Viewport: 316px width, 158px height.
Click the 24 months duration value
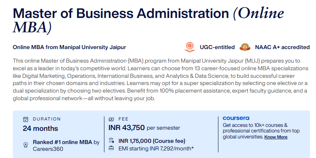tap(40, 128)
